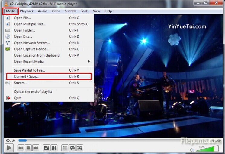This screenshot has height=154, width=225.
Task: Stop playback with the stop button
Action: pyautogui.click(x=28, y=148)
